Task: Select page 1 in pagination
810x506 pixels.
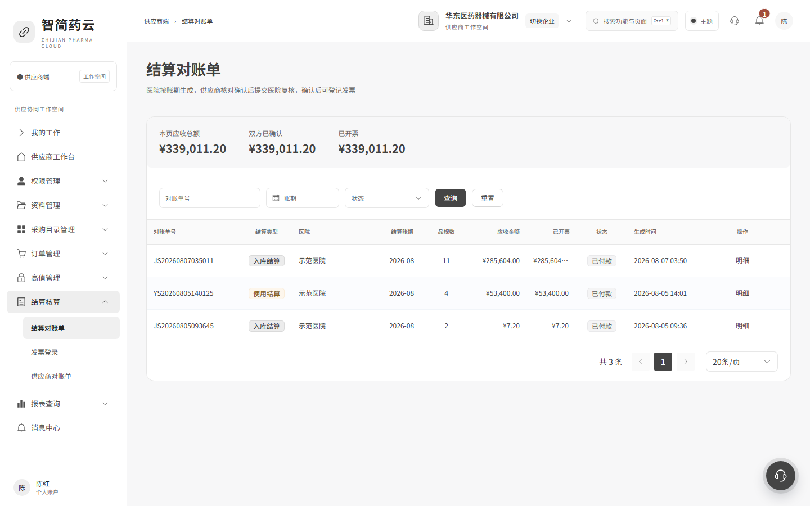Action: [x=663, y=362]
